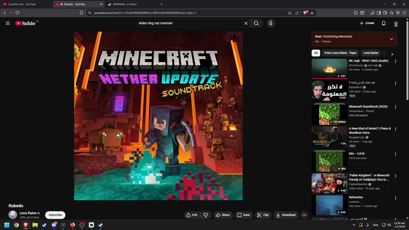Open options for the Refraction video
The image size is (409, 230).
click(x=395, y=198)
